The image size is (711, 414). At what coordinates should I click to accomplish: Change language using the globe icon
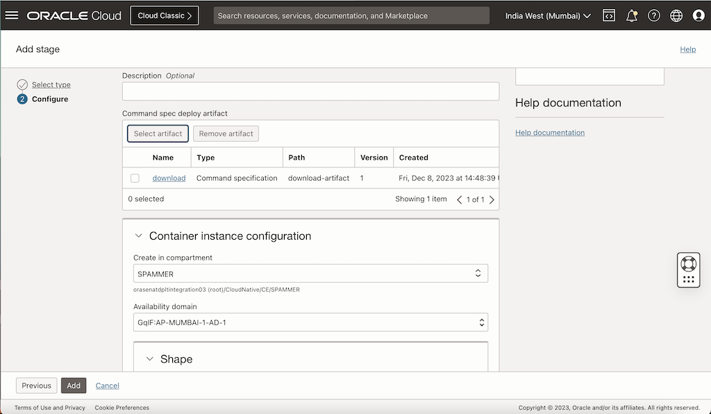[676, 15]
